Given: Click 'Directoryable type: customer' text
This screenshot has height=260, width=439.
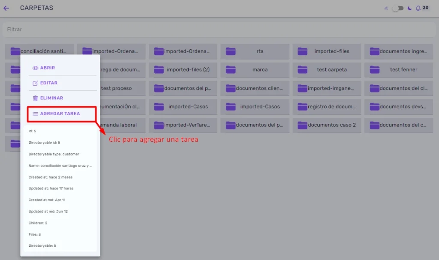Looking at the screenshot, I should [54, 154].
